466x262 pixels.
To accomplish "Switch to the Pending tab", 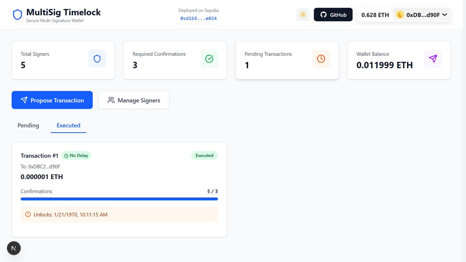I will pyautogui.click(x=28, y=125).
